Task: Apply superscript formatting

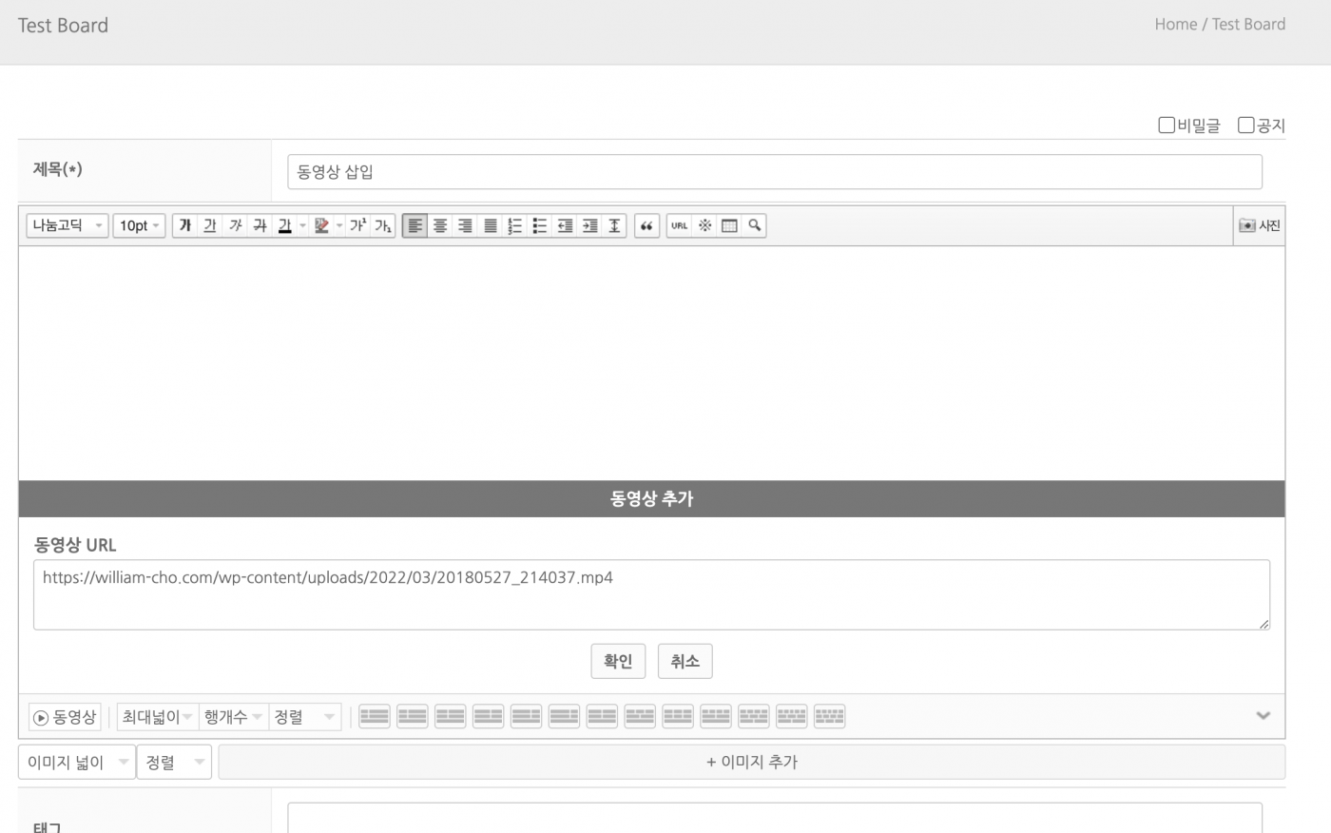Action: coord(358,225)
